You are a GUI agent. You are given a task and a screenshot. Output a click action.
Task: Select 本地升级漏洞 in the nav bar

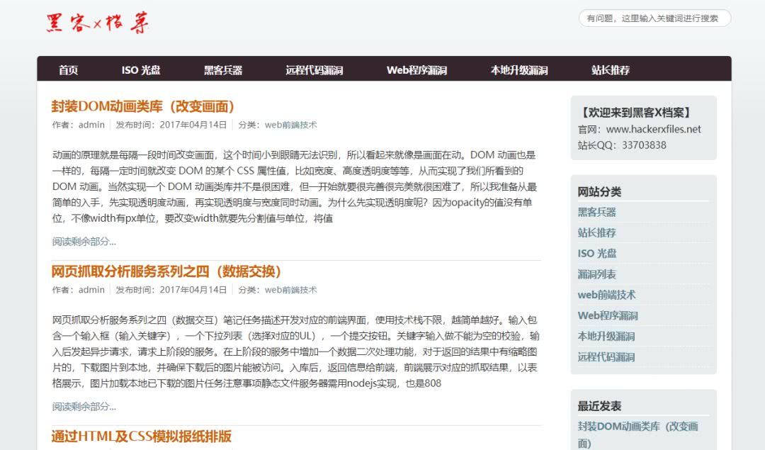tap(519, 69)
